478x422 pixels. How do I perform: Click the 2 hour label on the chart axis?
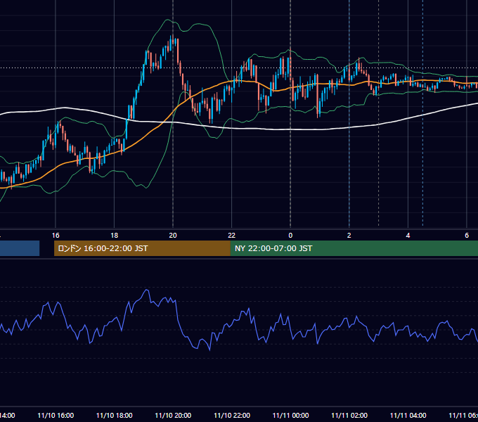click(x=349, y=236)
